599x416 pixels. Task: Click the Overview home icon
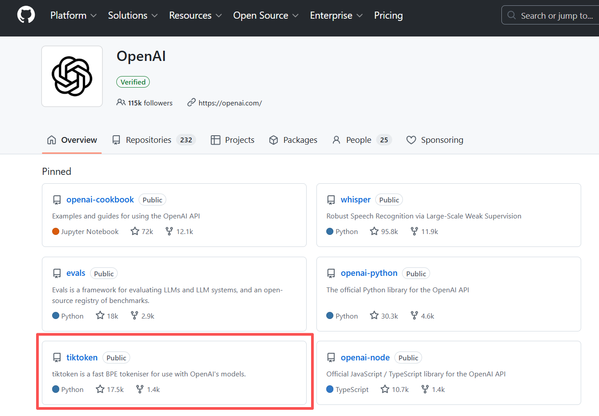tap(52, 140)
